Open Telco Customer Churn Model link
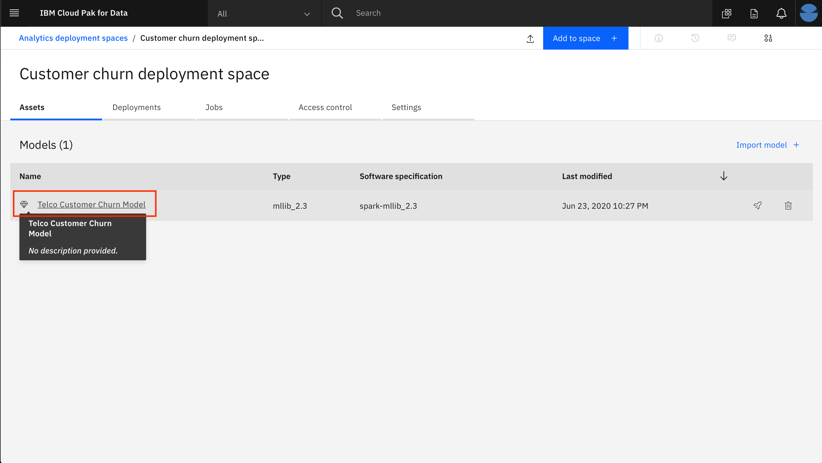 [92, 204]
